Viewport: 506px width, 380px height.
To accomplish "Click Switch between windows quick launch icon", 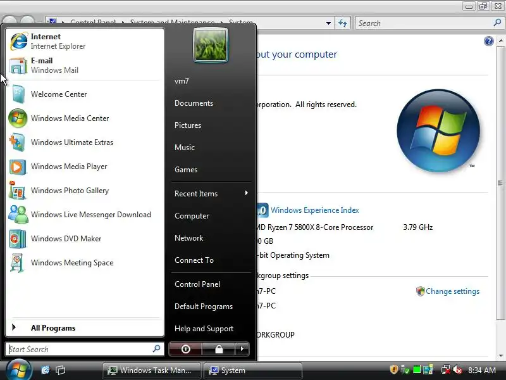I will click(x=60, y=370).
